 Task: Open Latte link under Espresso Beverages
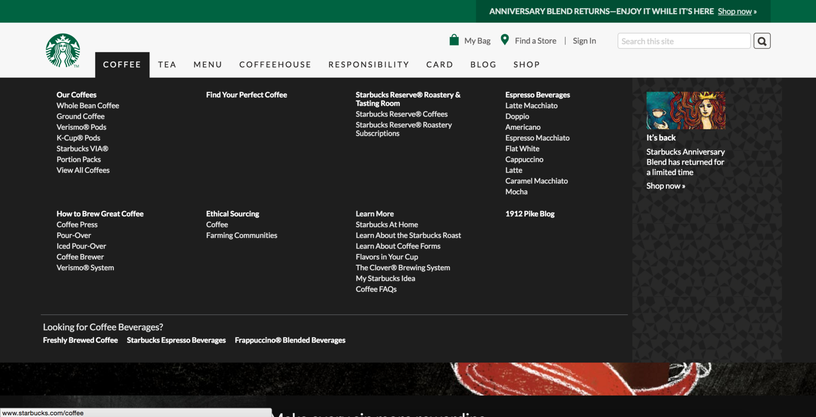tap(514, 170)
